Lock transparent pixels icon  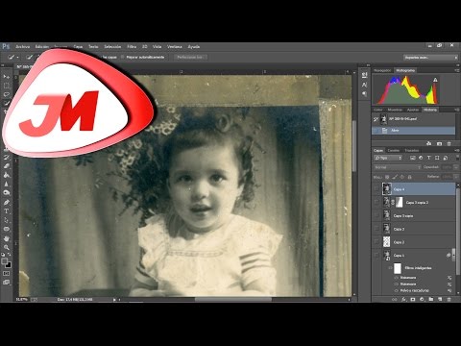(x=387, y=177)
